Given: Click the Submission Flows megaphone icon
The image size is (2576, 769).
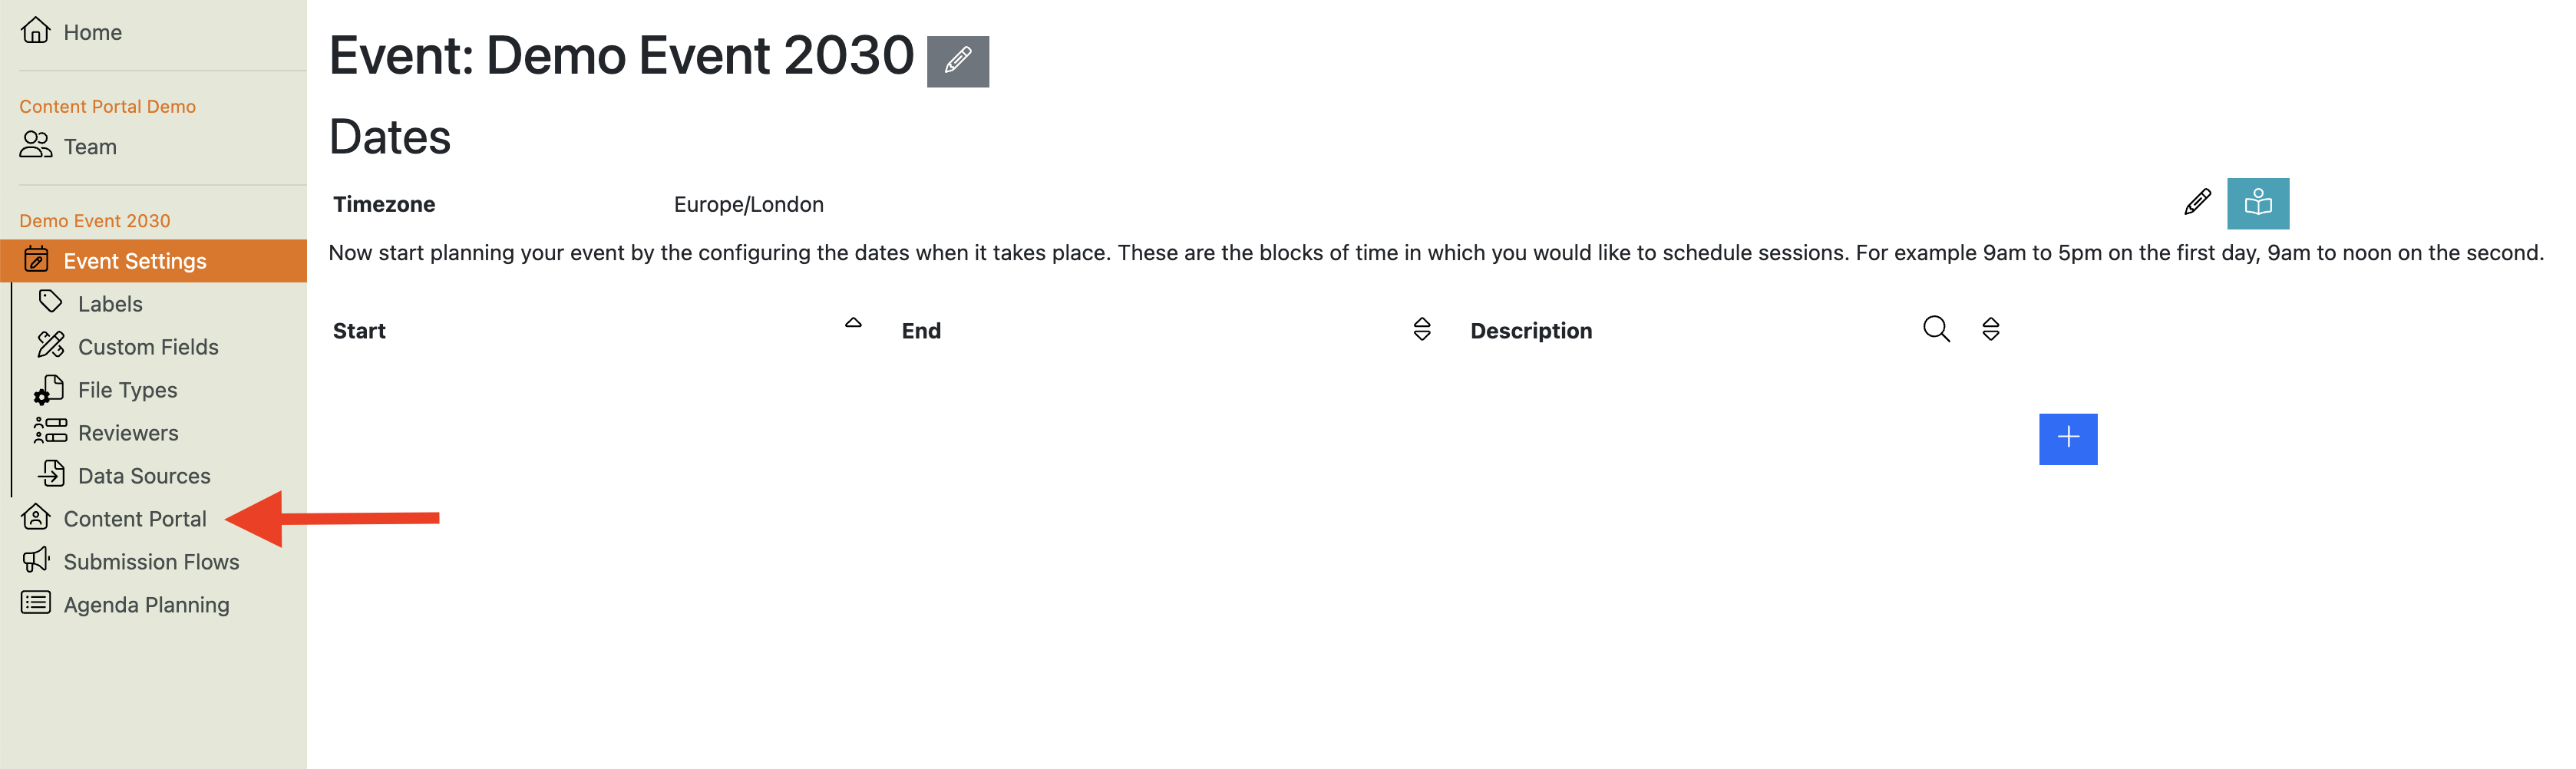Looking at the screenshot, I should coord(36,561).
